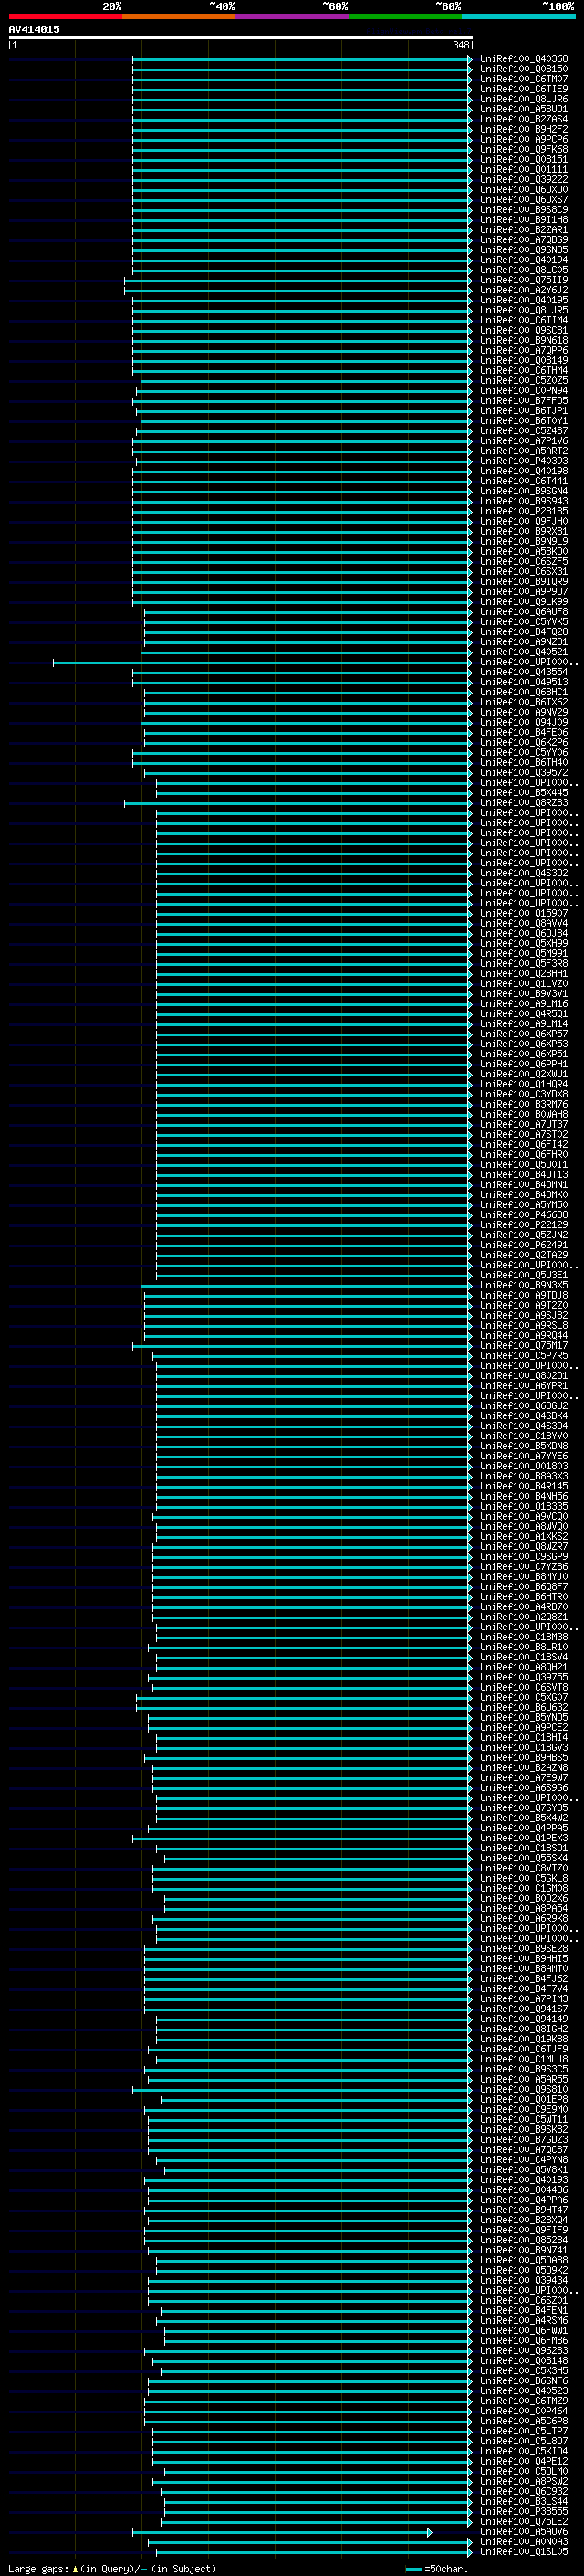Screen dimensions: 584x2576
Task: Select hit label UniRef100_P28185
Action: (x=524, y=511)
